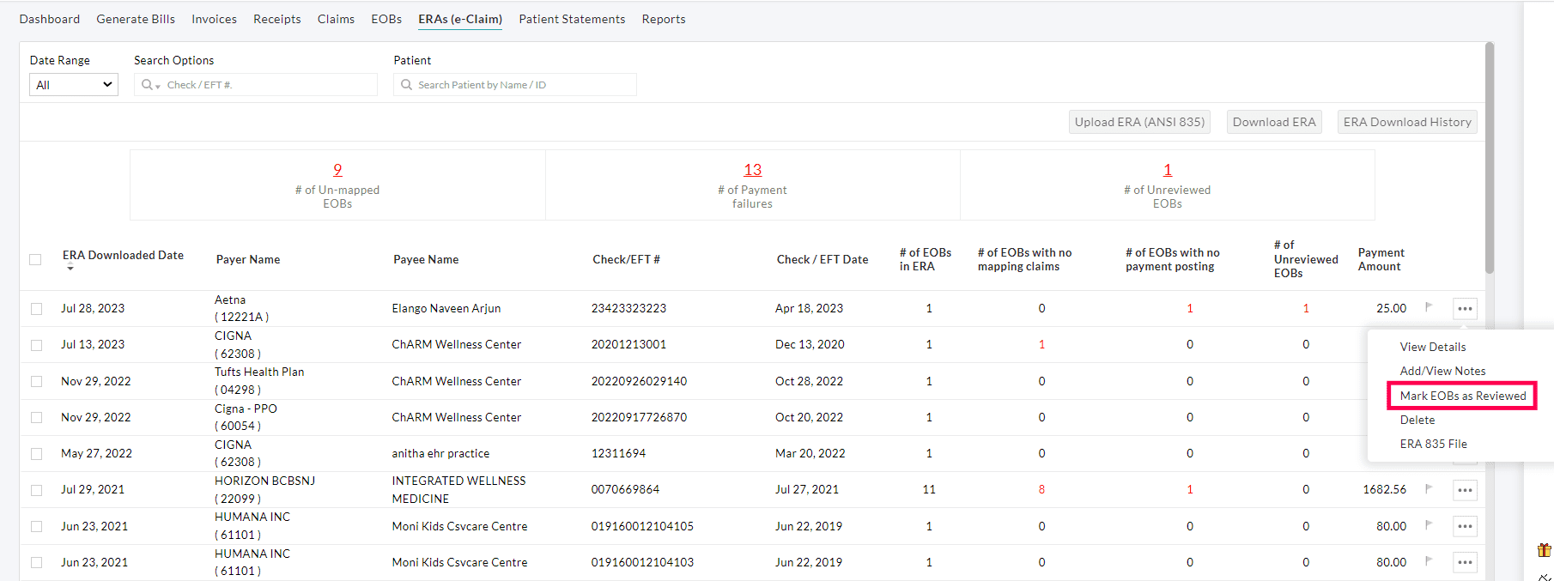This screenshot has height=581, width=1554.
Task: Select the Tufts Health Plan row checkbox
Action: click(x=36, y=381)
